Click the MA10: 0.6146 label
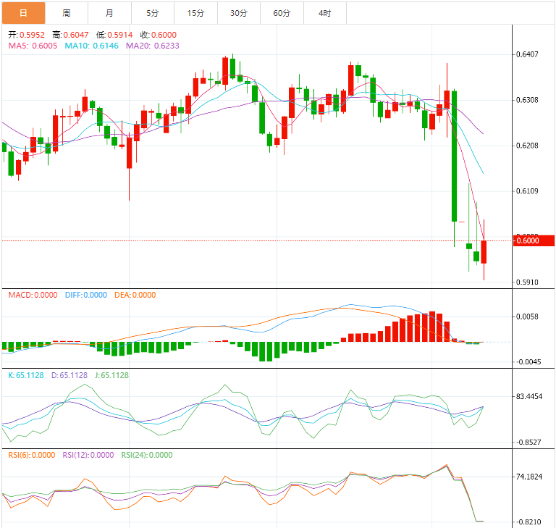 91,46
